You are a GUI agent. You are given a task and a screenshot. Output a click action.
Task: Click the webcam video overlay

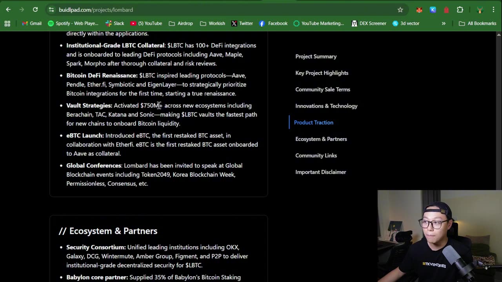coord(440,236)
